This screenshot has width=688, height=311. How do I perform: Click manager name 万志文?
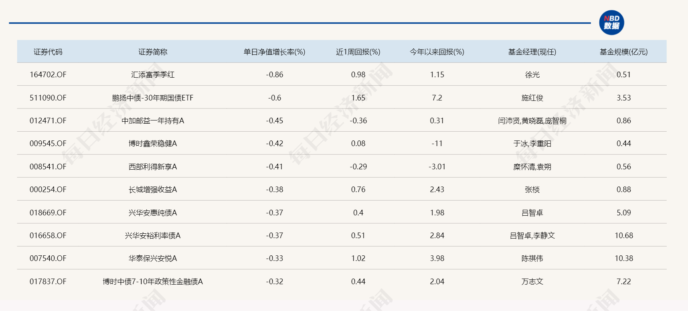532,281
